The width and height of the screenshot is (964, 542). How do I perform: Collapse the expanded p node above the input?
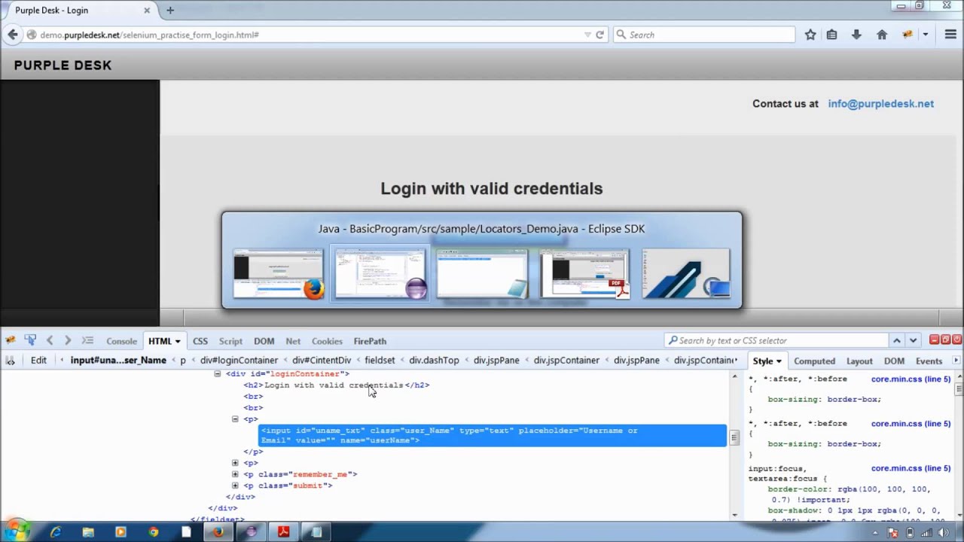pyautogui.click(x=235, y=419)
